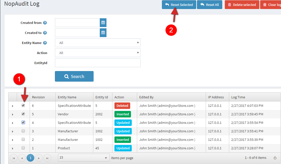
Task: Click the Reset Selected button
Action: 179,5
